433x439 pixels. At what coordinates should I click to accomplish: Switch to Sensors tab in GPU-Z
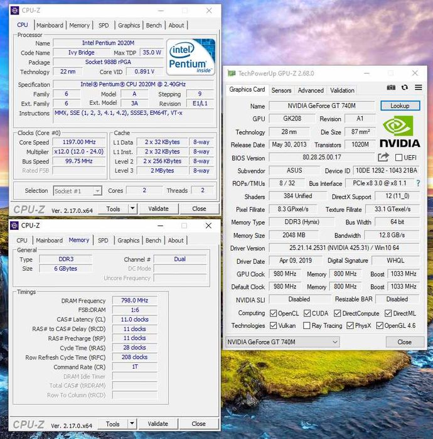(x=281, y=90)
